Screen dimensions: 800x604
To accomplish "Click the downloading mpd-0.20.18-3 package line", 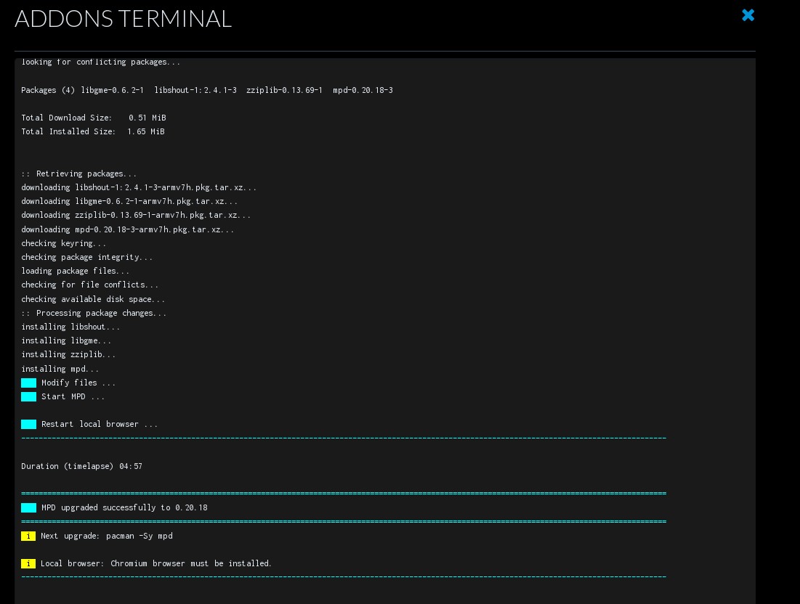I will pos(127,229).
